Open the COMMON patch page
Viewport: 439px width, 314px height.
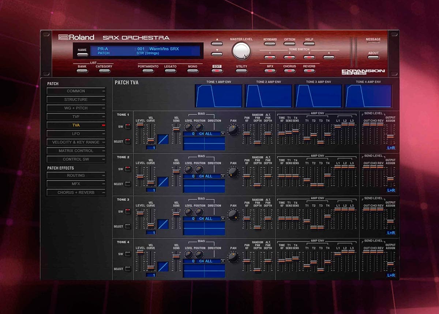76,91
